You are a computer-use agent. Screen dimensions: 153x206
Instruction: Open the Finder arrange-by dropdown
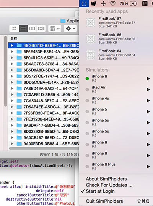[x=55, y=28]
